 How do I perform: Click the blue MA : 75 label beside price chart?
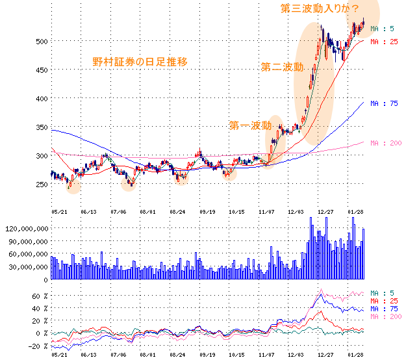tap(384, 103)
